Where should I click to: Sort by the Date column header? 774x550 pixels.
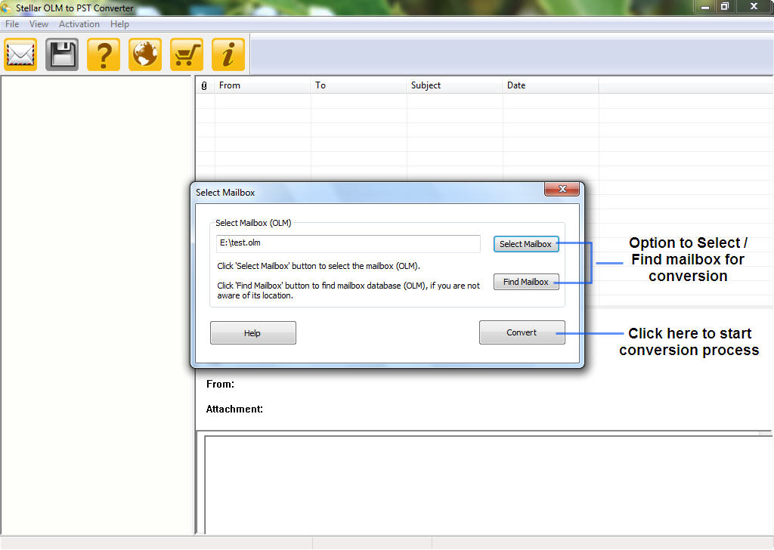(x=550, y=85)
